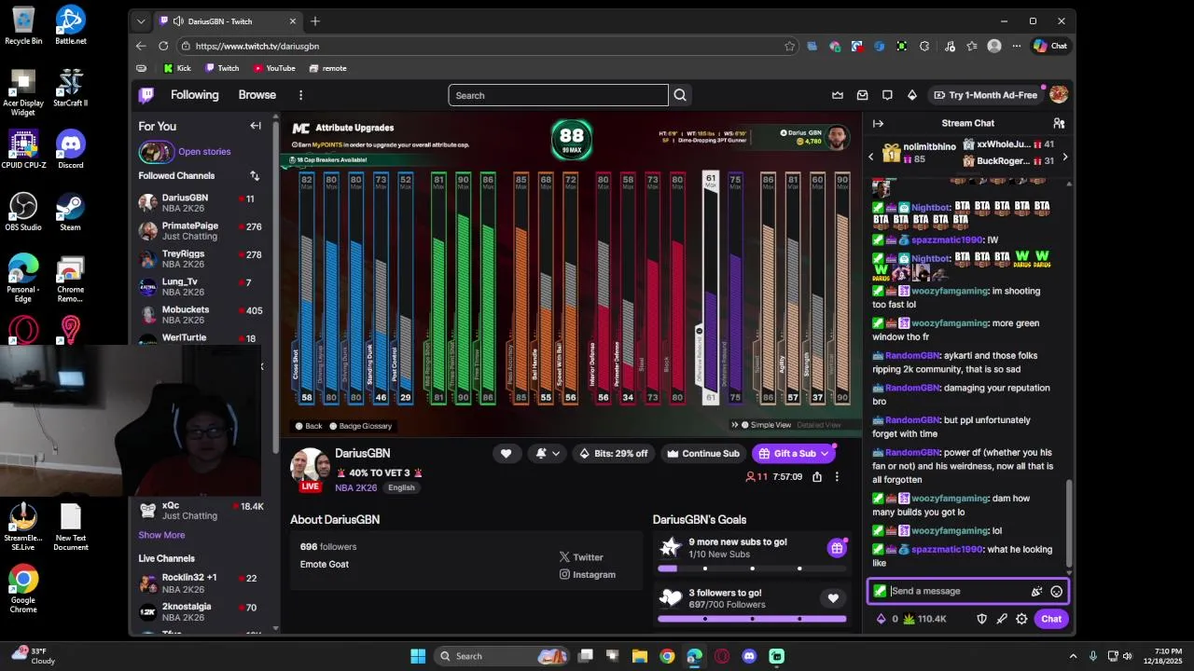Open Steam desktop shortcut
The image size is (1194, 671).
(x=70, y=213)
